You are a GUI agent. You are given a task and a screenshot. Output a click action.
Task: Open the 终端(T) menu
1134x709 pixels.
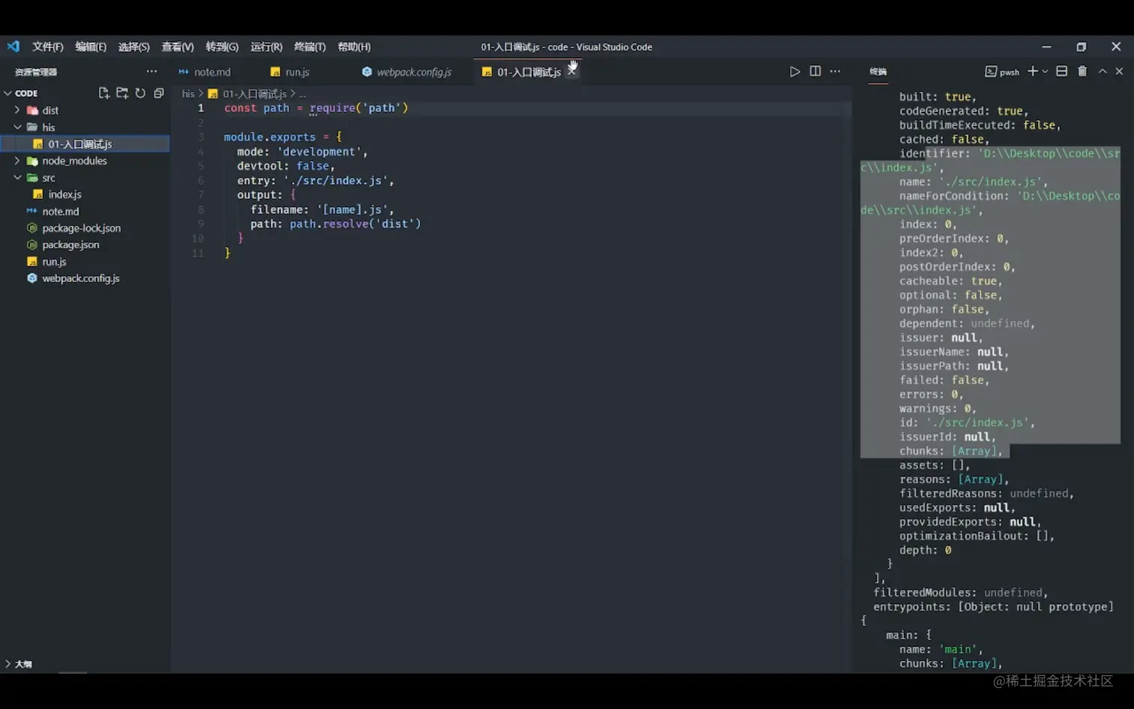tap(309, 47)
